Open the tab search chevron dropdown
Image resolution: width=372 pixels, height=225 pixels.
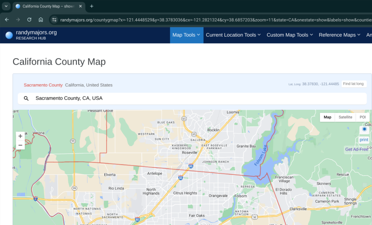6,6
